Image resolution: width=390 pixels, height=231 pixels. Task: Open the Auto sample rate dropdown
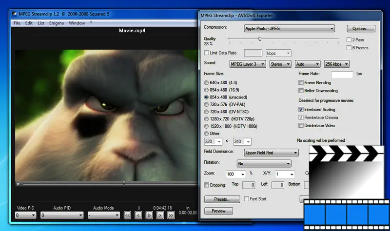tap(308, 64)
